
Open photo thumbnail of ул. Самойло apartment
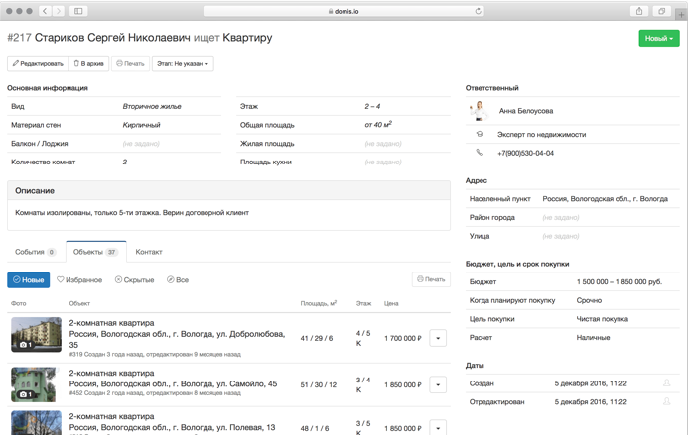point(36,384)
